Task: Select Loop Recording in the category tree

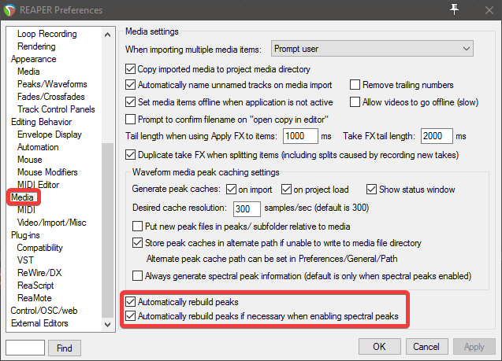Action: [x=47, y=34]
